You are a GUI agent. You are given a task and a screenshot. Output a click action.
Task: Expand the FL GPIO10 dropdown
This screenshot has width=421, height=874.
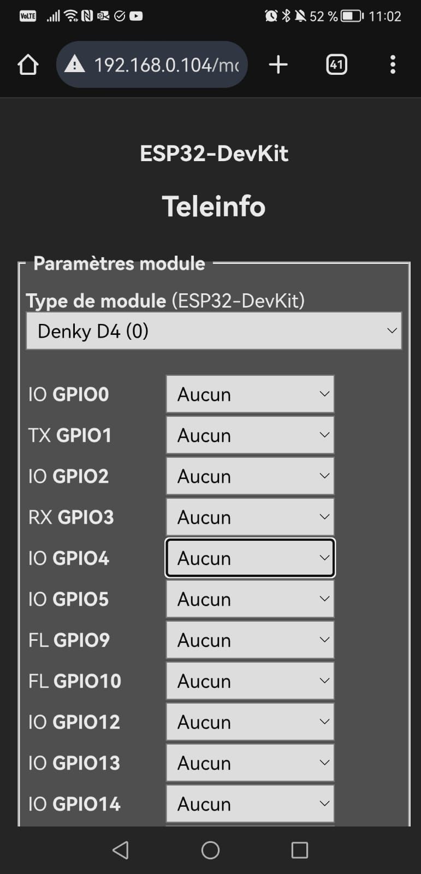click(x=250, y=681)
